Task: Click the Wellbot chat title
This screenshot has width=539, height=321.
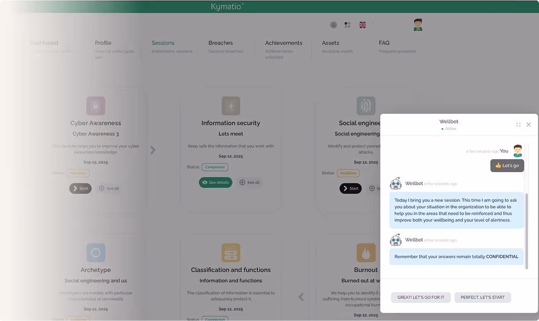Action: tap(449, 122)
